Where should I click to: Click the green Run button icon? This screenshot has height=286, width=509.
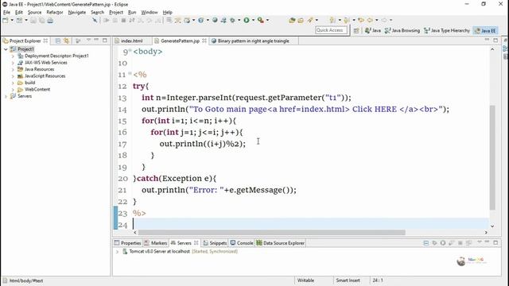[x=247, y=20]
